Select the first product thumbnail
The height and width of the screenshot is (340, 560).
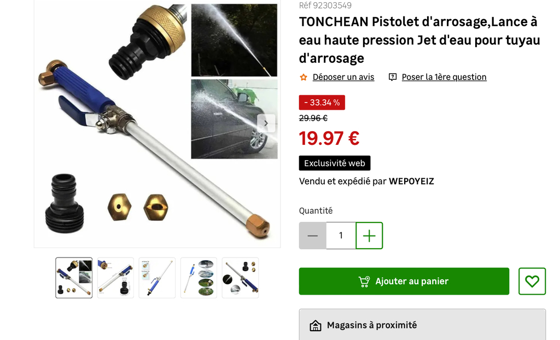pos(74,278)
